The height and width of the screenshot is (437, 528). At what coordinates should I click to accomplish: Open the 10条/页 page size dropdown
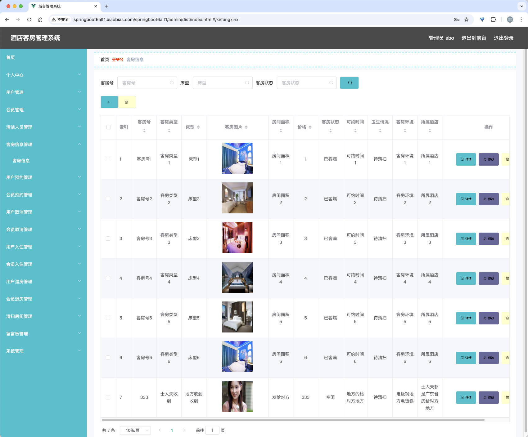(135, 430)
